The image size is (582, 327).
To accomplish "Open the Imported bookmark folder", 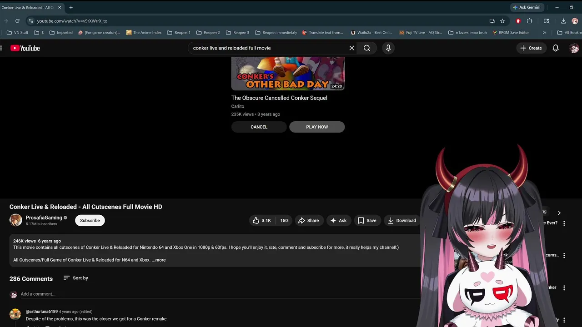I will point(61,33).
